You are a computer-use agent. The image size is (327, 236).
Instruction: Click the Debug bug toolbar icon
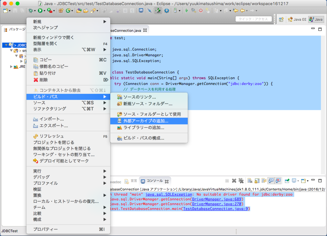(x=31, y=11)
